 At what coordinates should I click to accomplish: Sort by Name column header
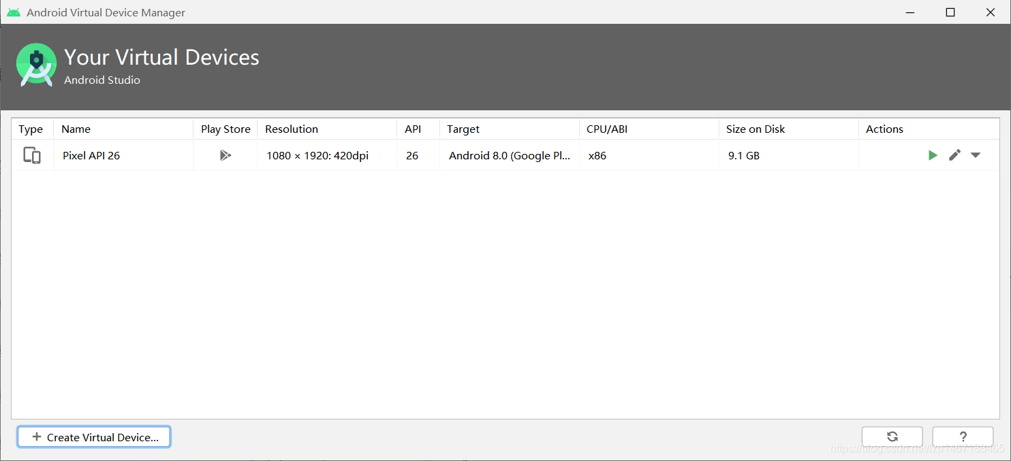tap(123, 129)
